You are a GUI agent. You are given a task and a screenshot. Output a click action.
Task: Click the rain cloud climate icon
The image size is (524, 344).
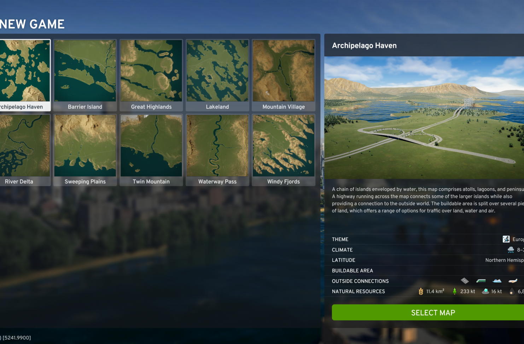pos(511,250)
